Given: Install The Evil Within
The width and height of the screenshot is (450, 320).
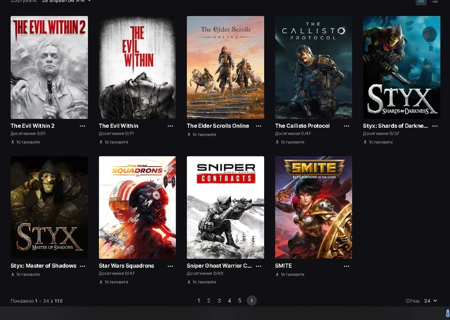Looking at the screenshot, I should click(113, 142).
